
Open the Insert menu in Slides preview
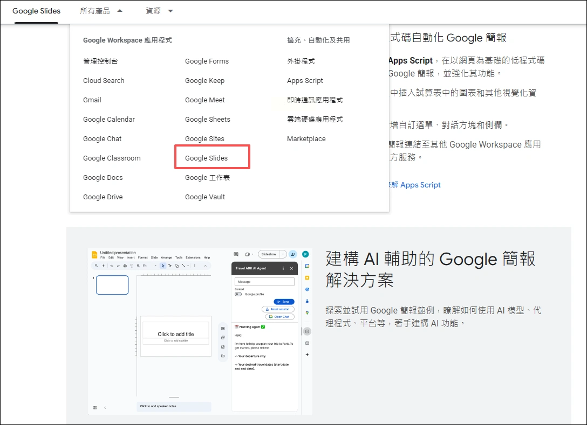click(x=130, y=257)
